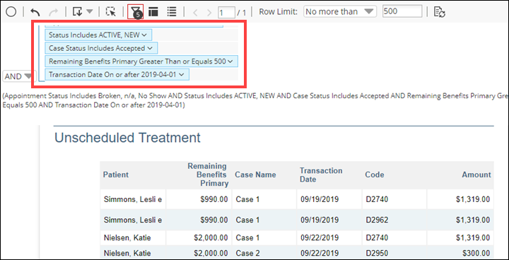Open the list view icon
This screenshot has width=509, height=260.
point(172,12)
